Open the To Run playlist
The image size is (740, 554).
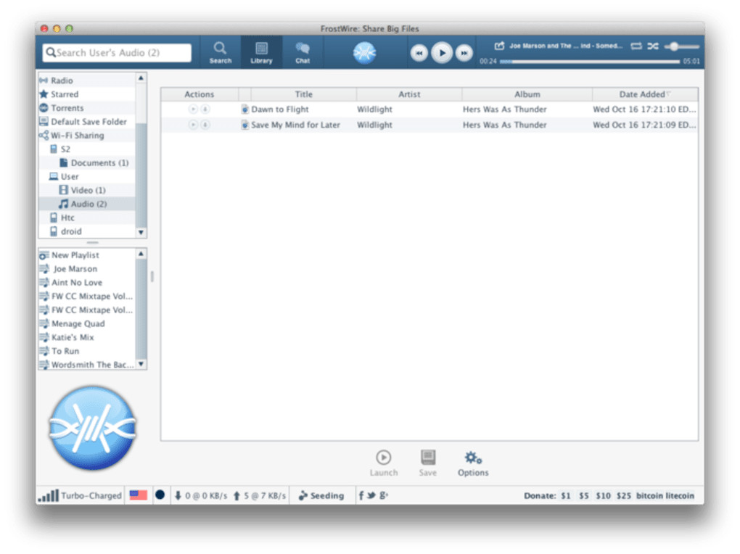[x=87, y=351]
